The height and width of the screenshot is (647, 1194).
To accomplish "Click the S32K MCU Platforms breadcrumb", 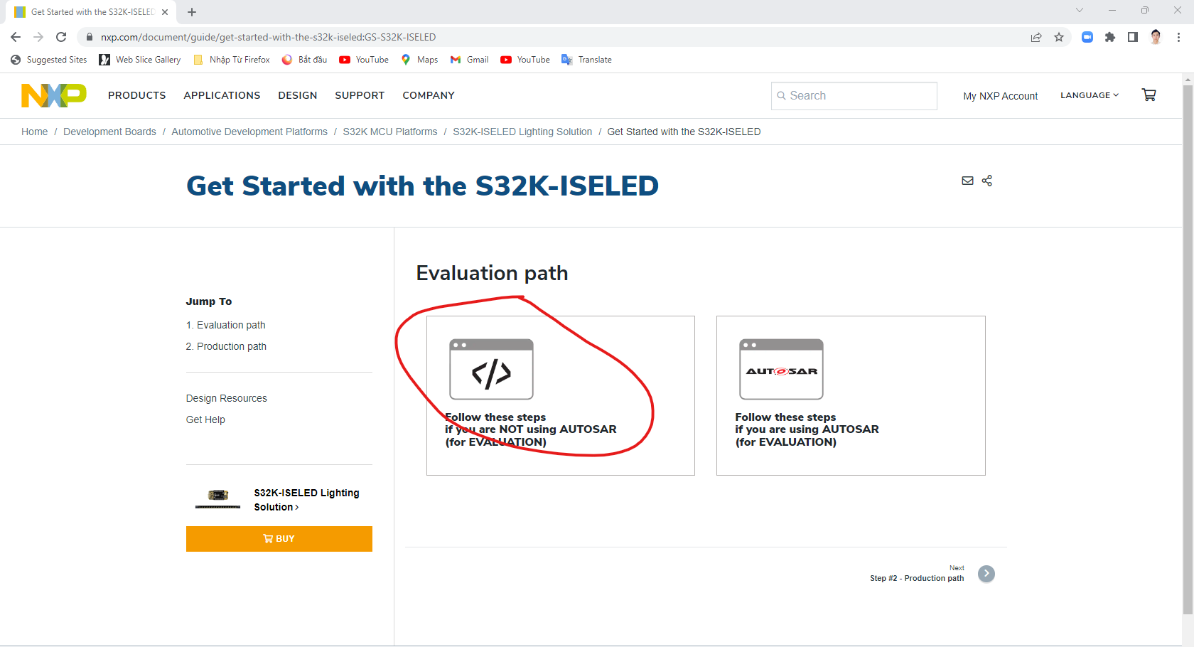I will (389, 132).
